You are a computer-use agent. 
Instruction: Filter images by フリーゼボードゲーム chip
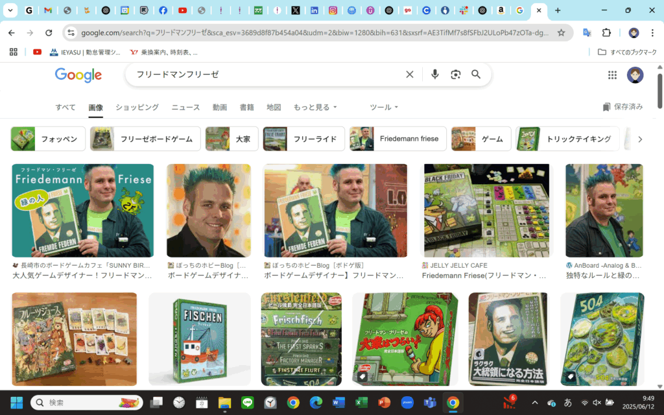[x=145, y=139]
